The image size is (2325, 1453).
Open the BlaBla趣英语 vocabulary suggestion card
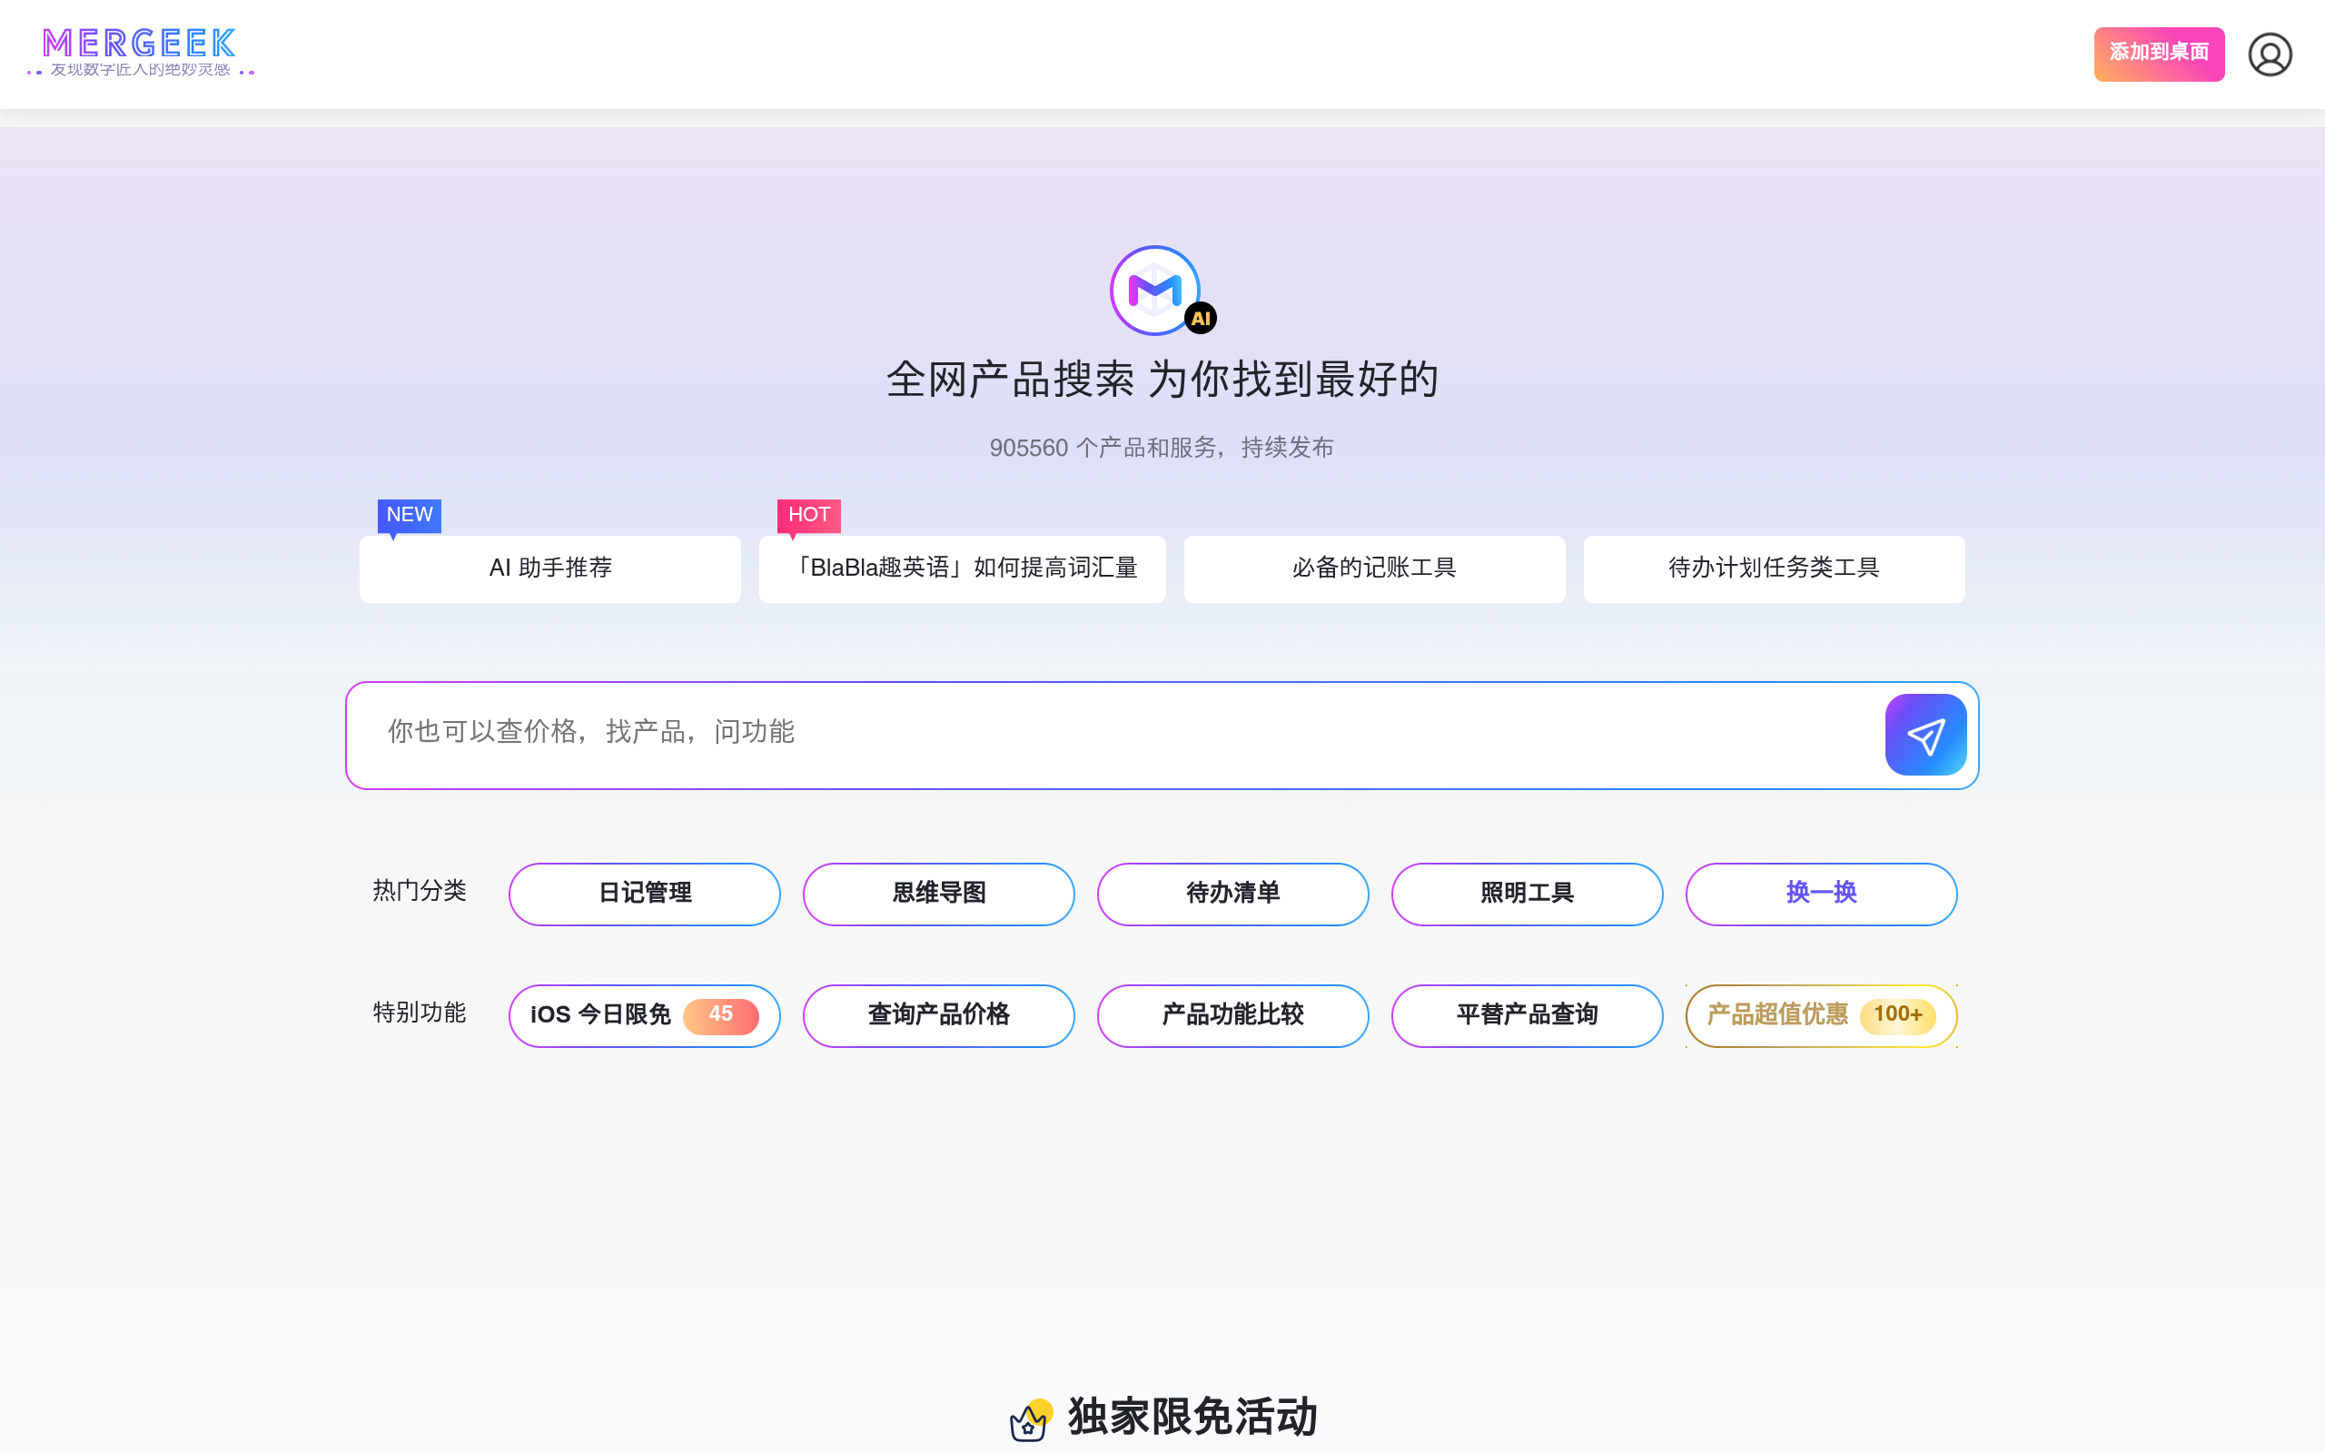[x=962, y=568]
